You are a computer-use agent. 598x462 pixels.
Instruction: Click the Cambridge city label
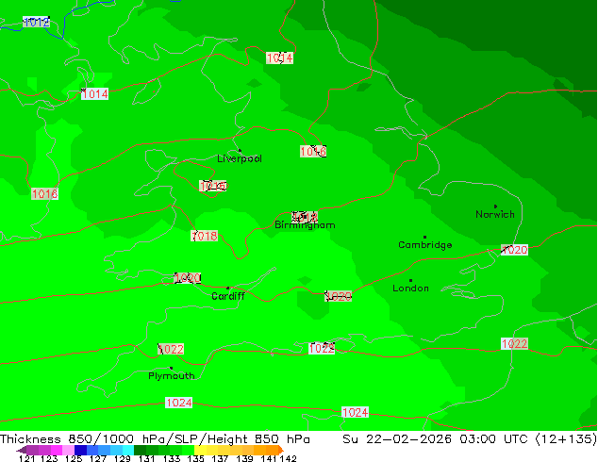click(x=425, y=245)
